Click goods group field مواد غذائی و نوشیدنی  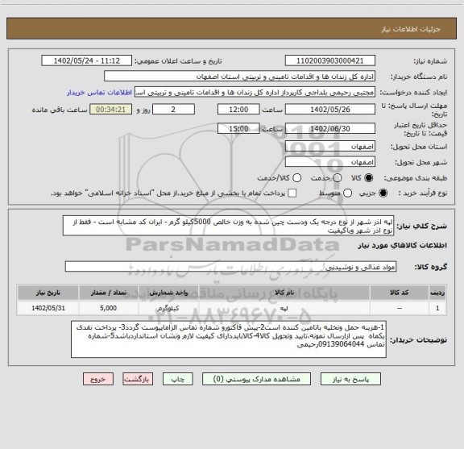pos(230,267)
